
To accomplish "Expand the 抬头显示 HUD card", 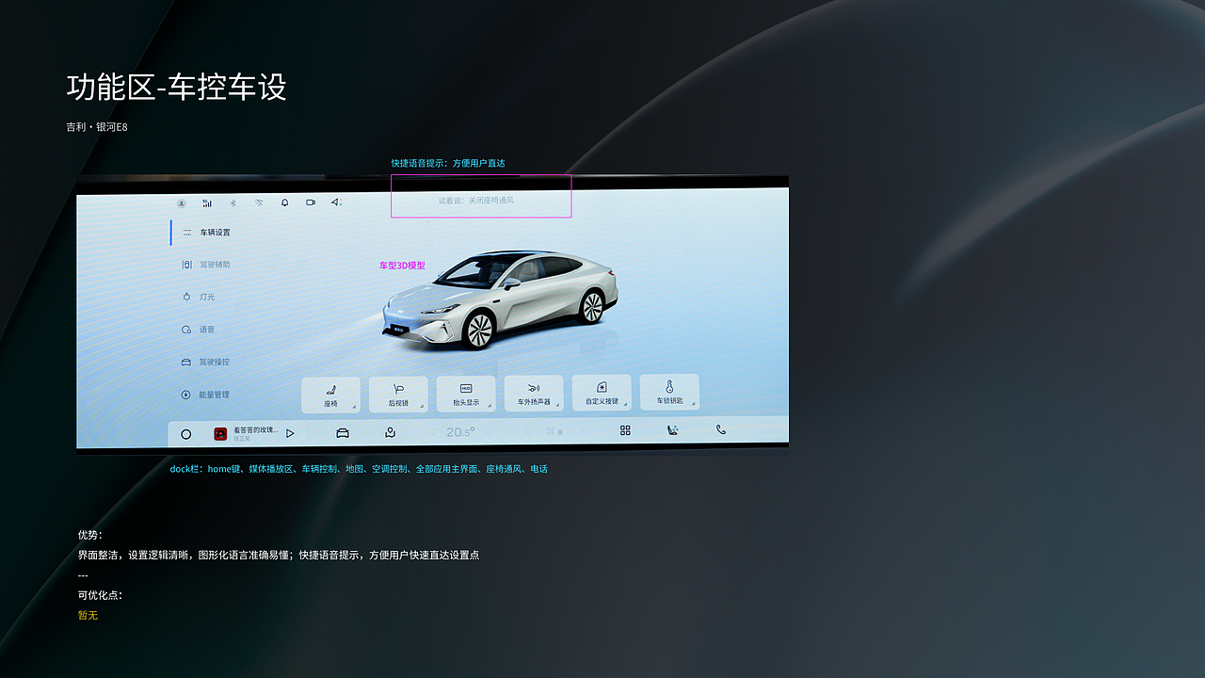I will (x=466, y=394).
